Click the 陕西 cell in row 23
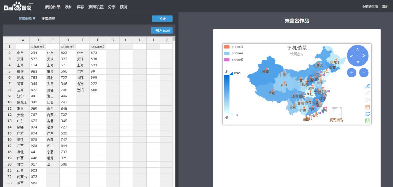This screenshot has width=393, height=187. point(23,183)
